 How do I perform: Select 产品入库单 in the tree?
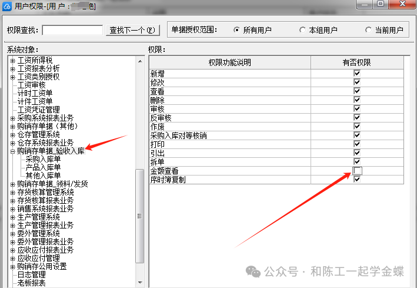(x=43, y=167)
